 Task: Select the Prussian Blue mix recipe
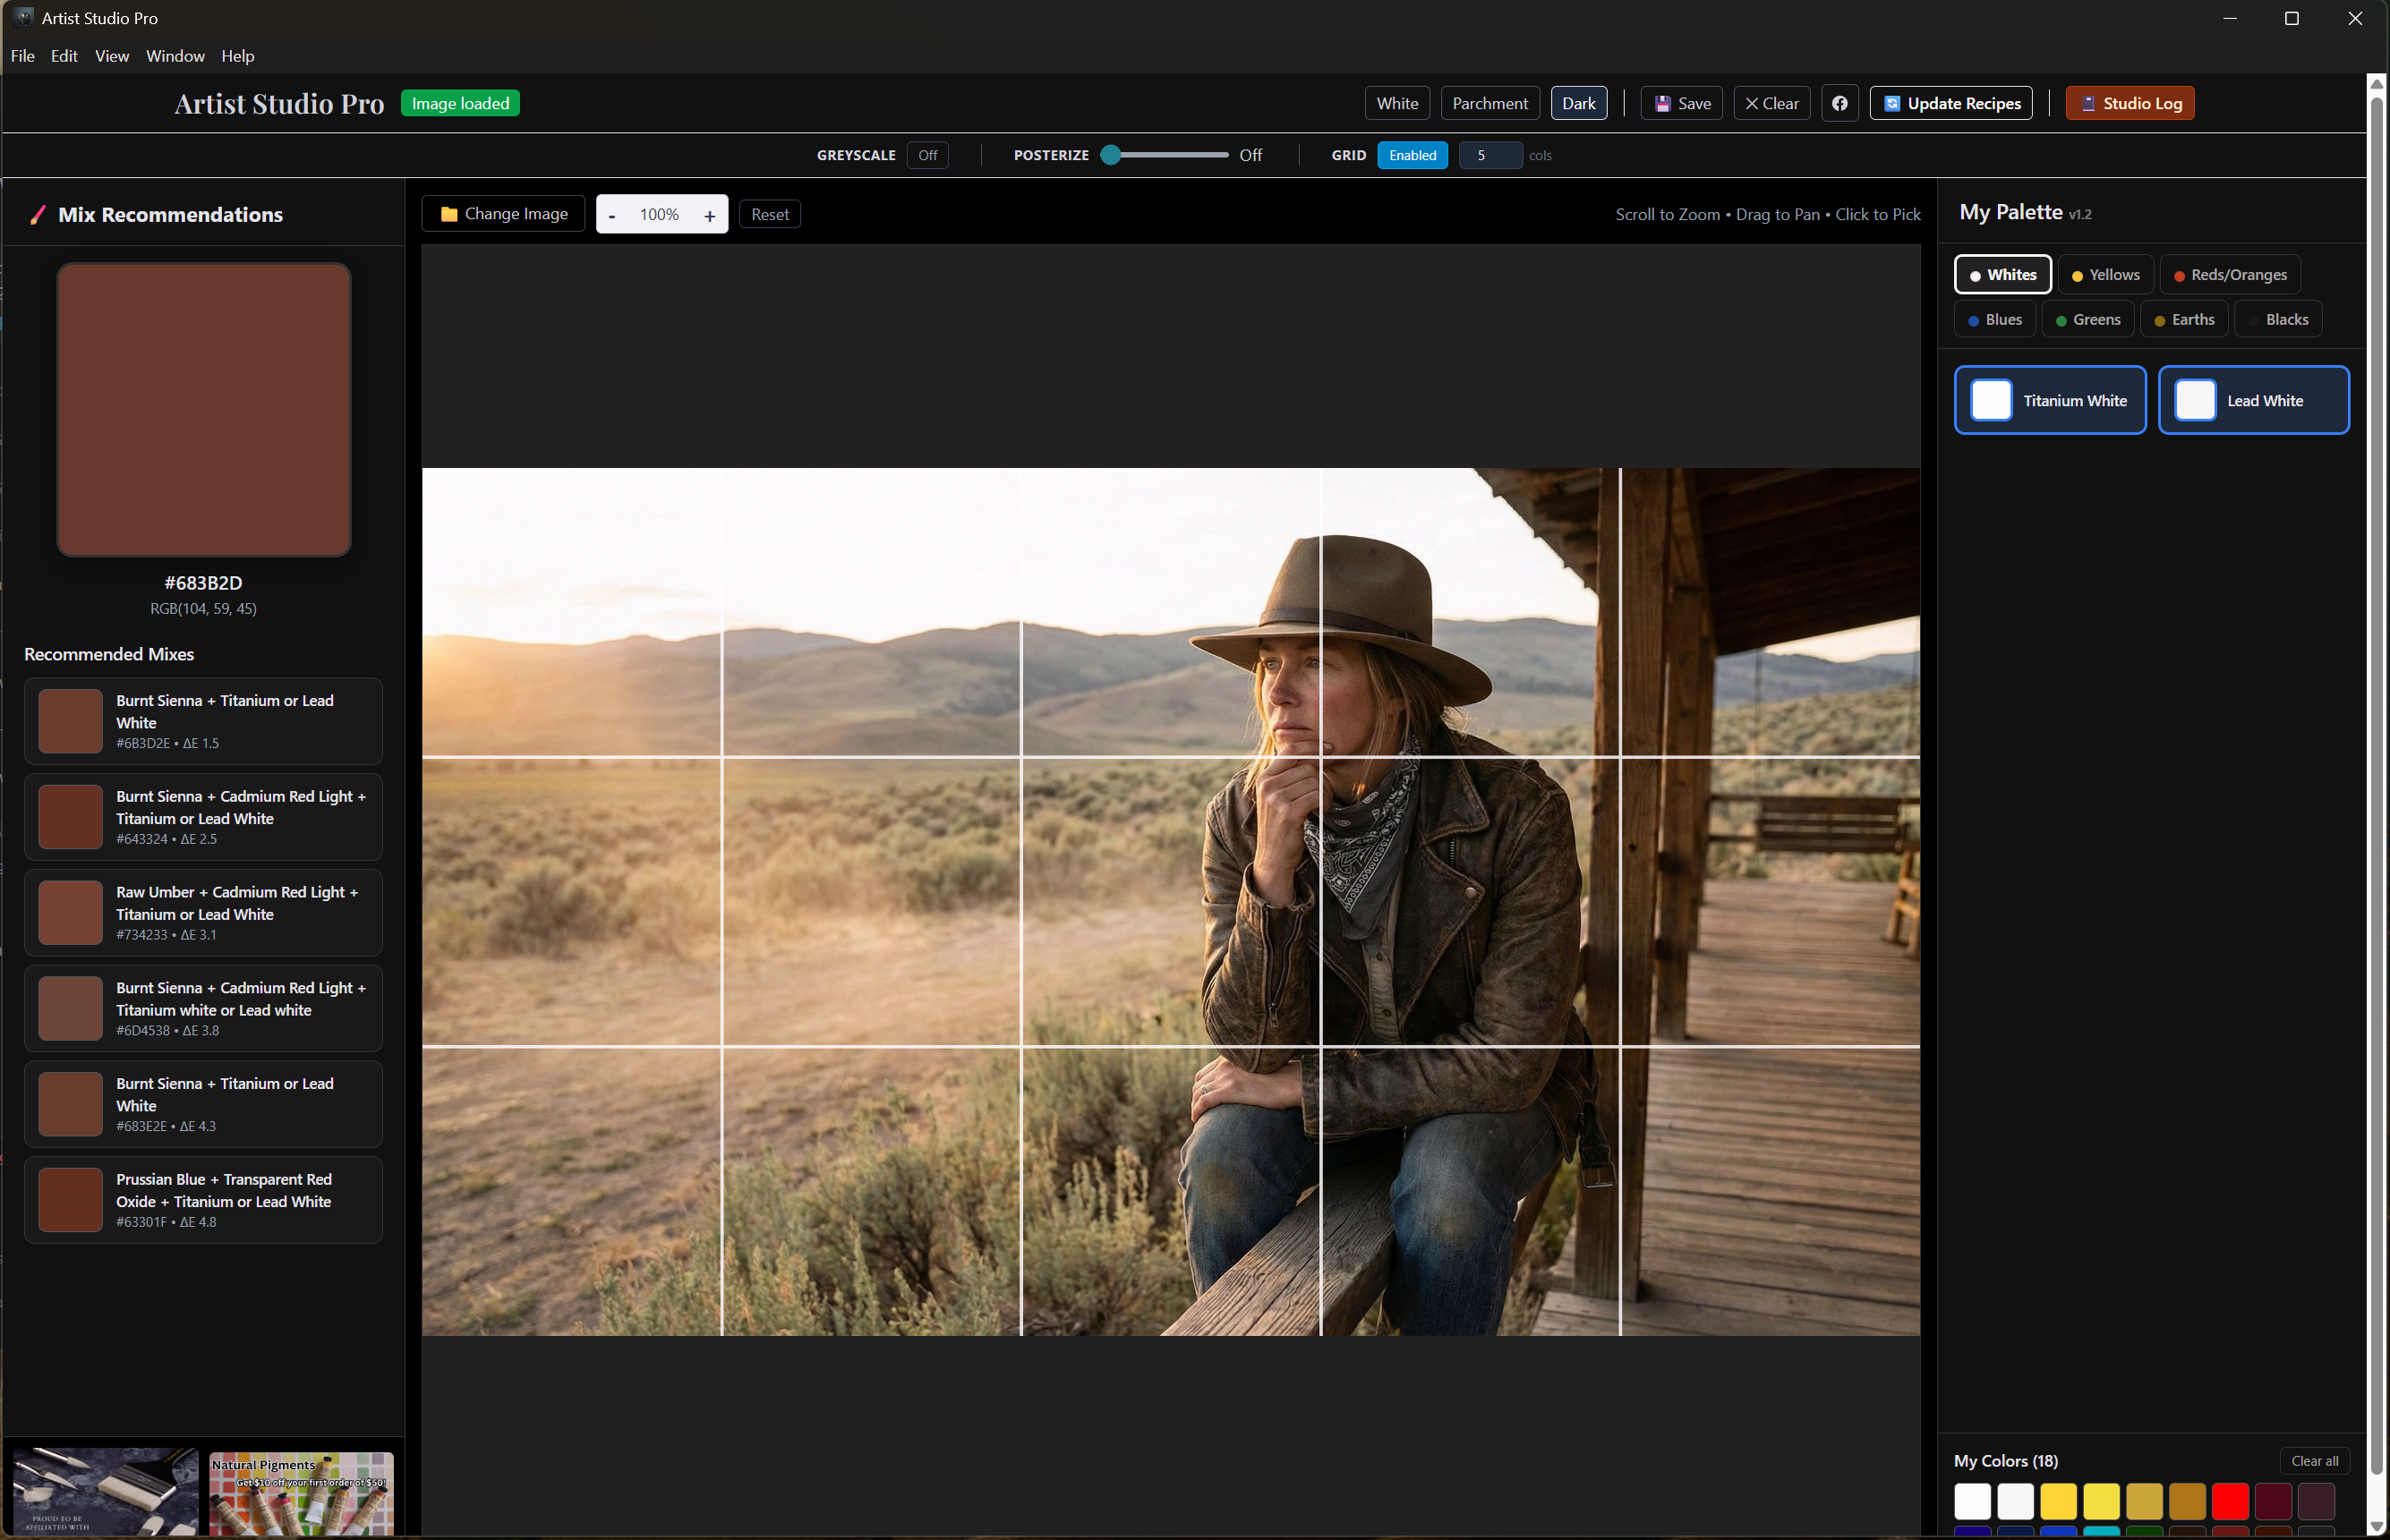point(203,1200)
